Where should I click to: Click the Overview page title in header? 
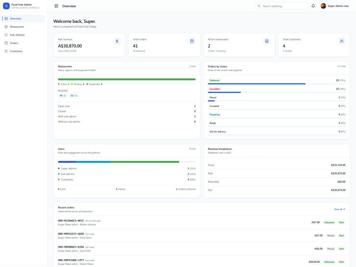point(69,6)
